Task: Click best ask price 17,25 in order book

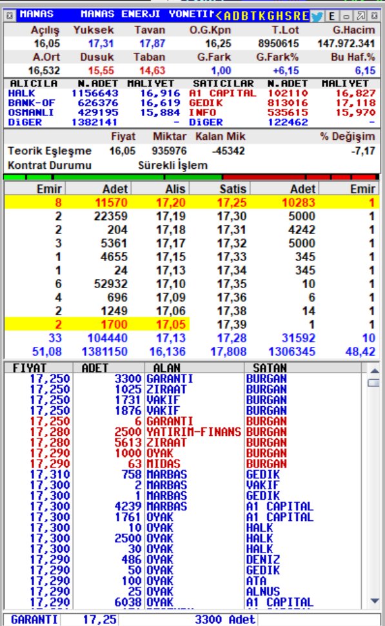Action: pyautogui.click(x=232, y=202)
